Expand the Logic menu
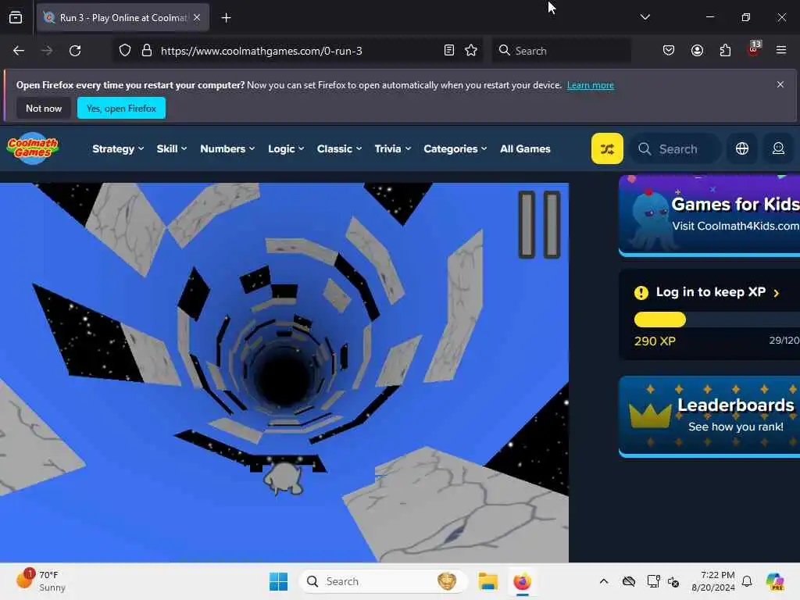Screen dimensions: 800x600 [x=286, y=148]
